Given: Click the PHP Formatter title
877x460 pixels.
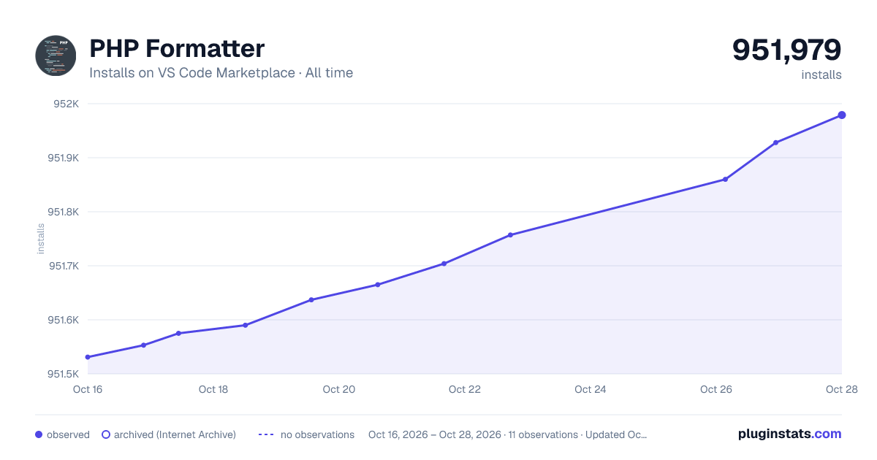Looking at the screenshot, I should 177,49.
